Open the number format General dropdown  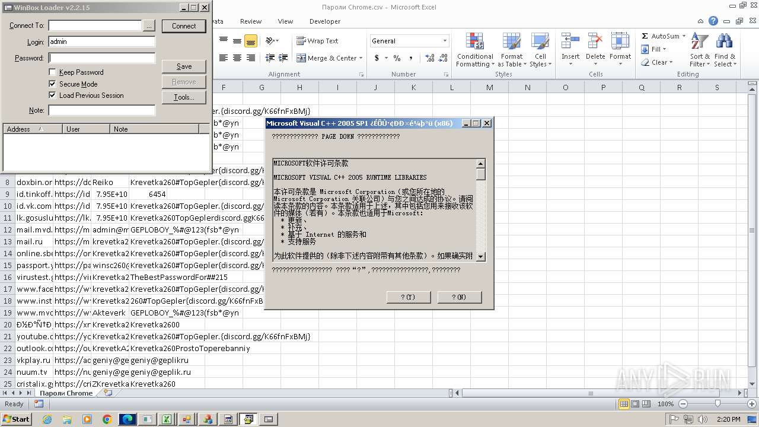click(445, 41)
